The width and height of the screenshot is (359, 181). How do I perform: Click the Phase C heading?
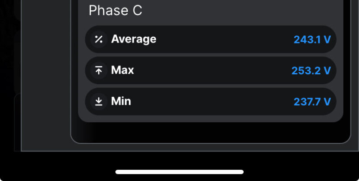pyautogui.click(x=115, y=11)
